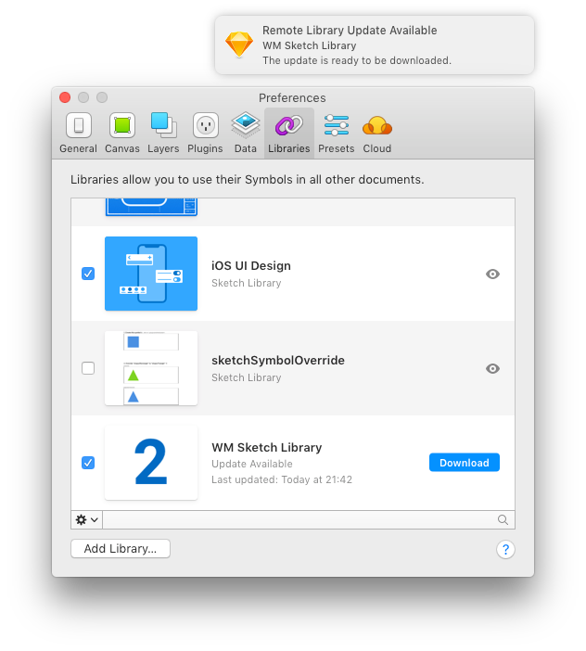Screen dimensions: 586x651
Task: Disable the WM Sketch Library checkbox
Action: point(88,463)
